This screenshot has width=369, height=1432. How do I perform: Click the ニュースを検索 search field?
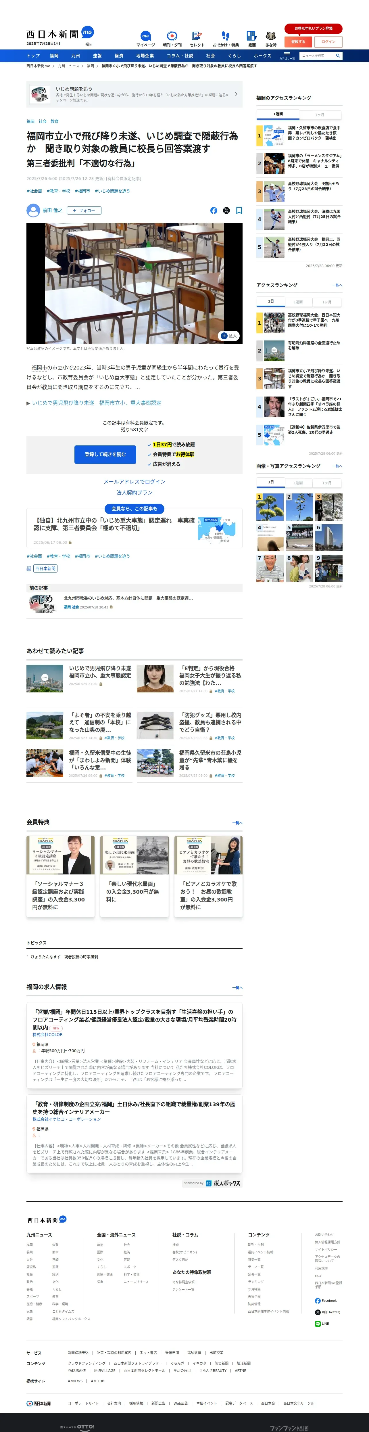[x=317, y=55]
